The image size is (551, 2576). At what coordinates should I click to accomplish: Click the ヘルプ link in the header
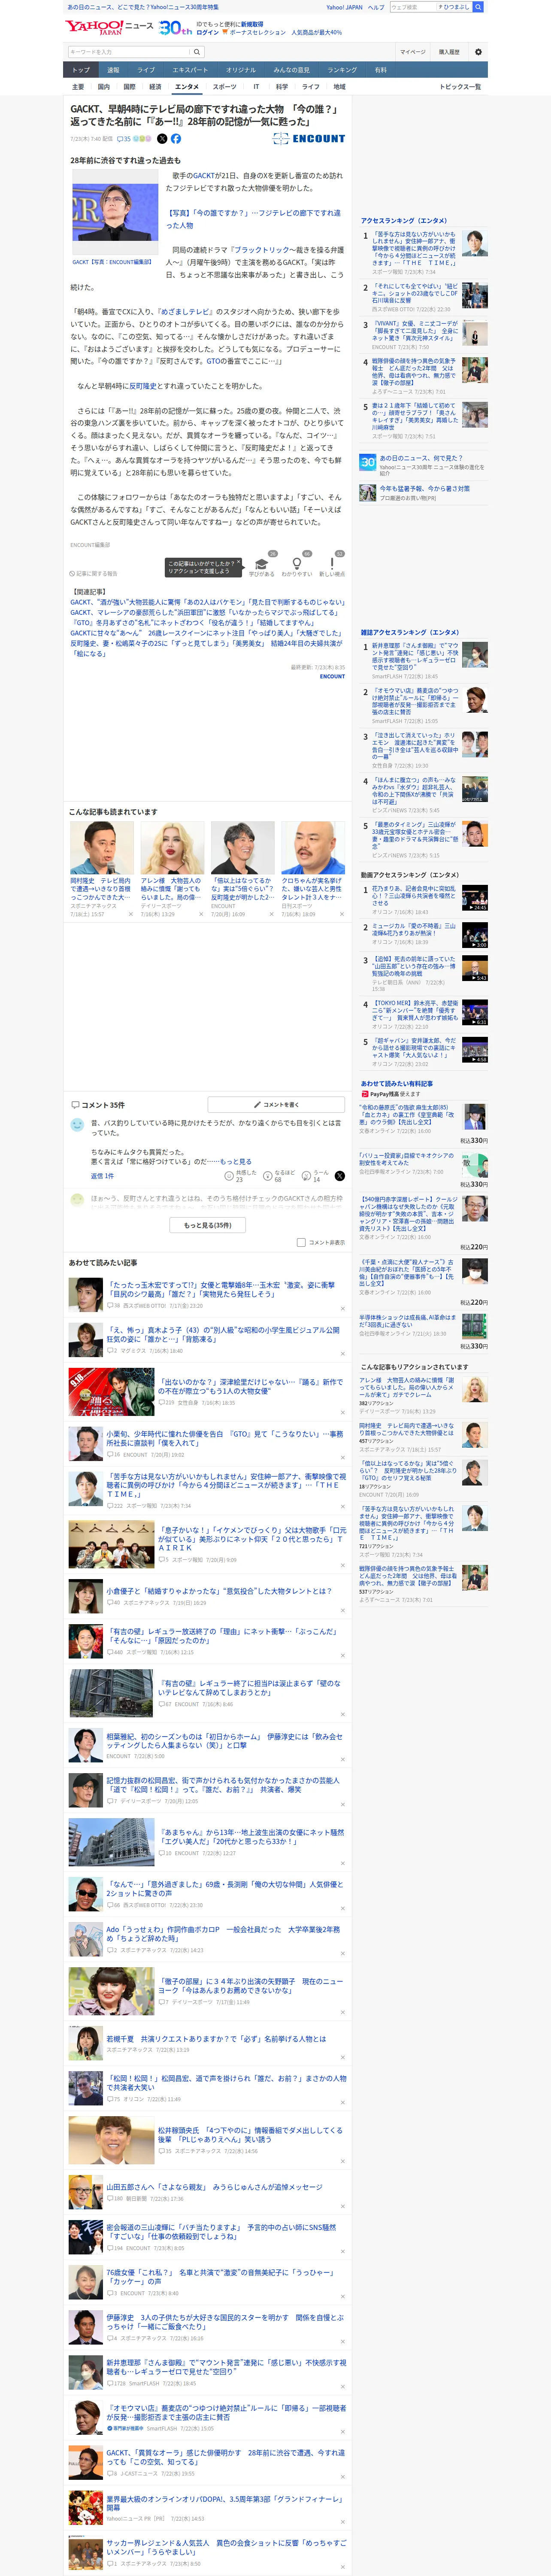click(375, 7)
